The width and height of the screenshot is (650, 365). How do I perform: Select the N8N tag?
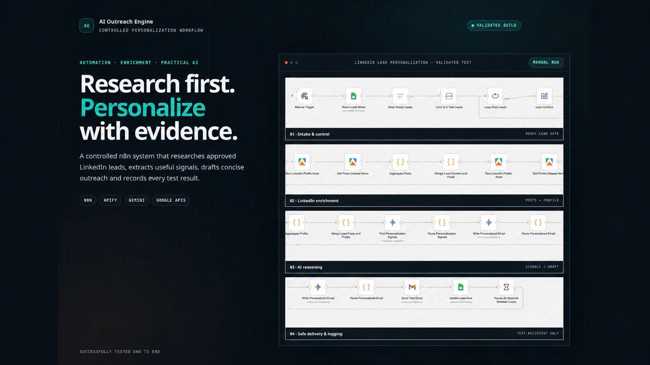88,200
